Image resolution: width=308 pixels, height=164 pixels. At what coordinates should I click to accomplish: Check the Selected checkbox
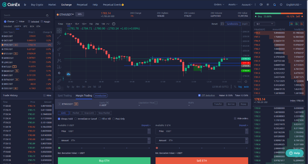point(29,22)
